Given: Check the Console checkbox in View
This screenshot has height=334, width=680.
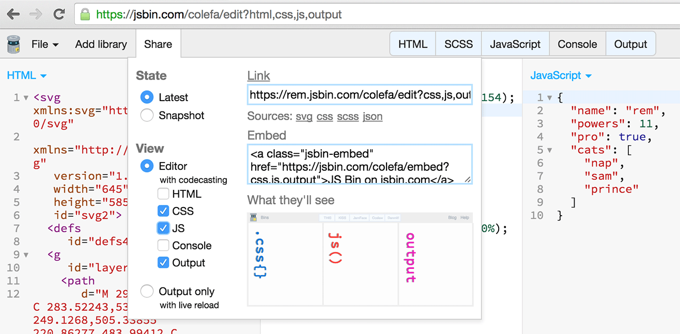Looking at the screenshot, I should point(163,245).
